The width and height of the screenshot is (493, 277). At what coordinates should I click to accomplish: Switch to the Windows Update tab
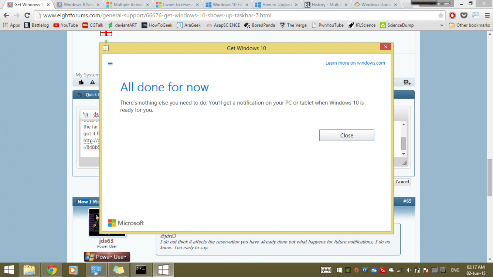pyautogui.click(x=375, y=5)
